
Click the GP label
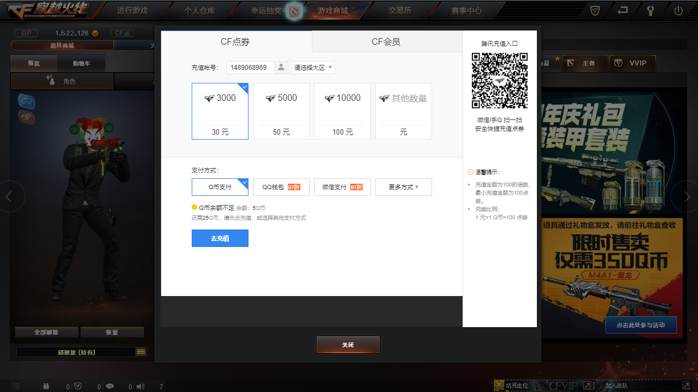pos(26,33)
